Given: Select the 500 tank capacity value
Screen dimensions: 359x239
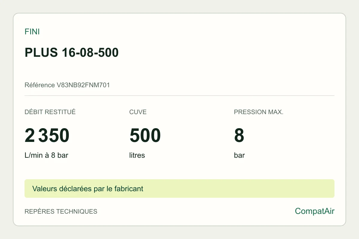Looking at the screenshot, I should 145,135.
